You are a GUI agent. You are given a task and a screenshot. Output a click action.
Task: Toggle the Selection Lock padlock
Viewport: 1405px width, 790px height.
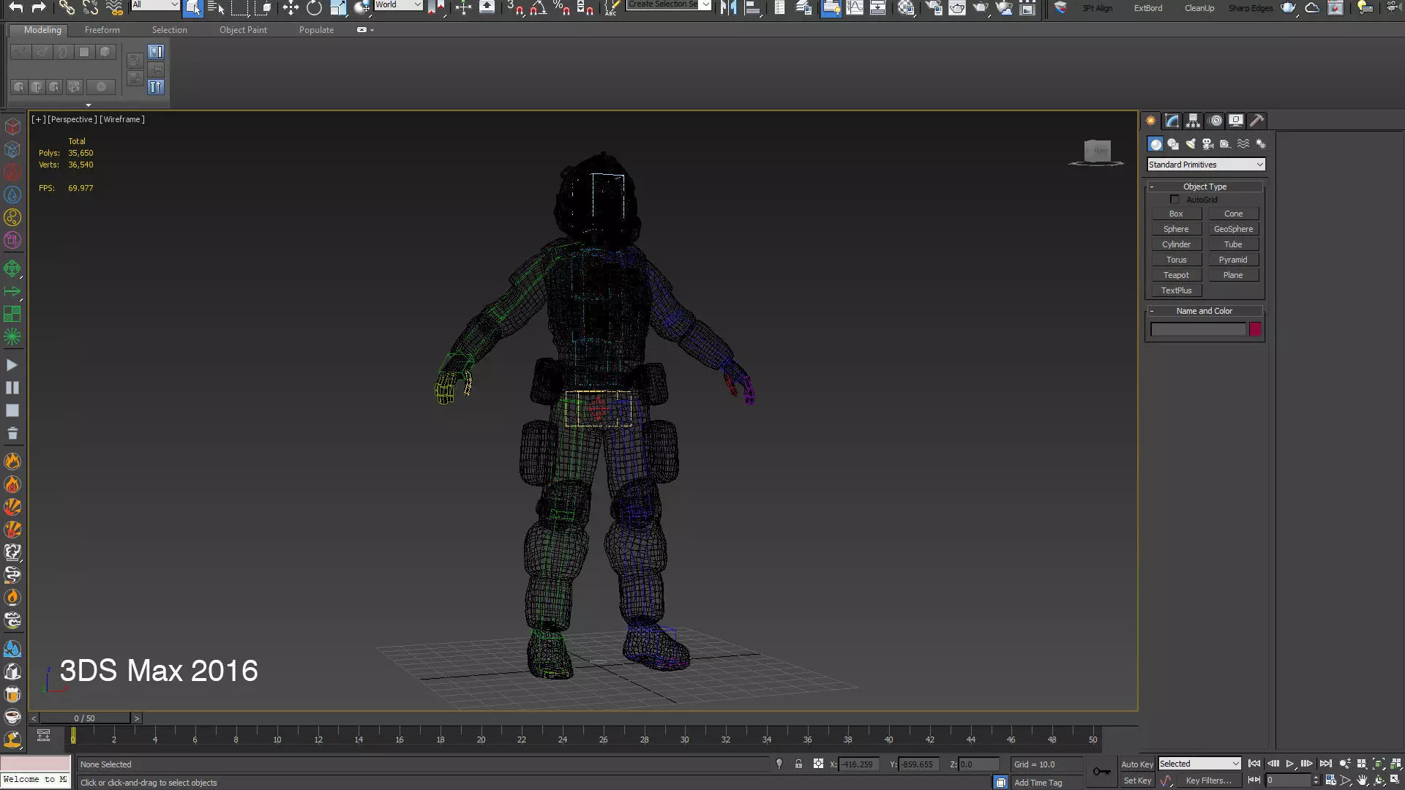coord(798,764)
